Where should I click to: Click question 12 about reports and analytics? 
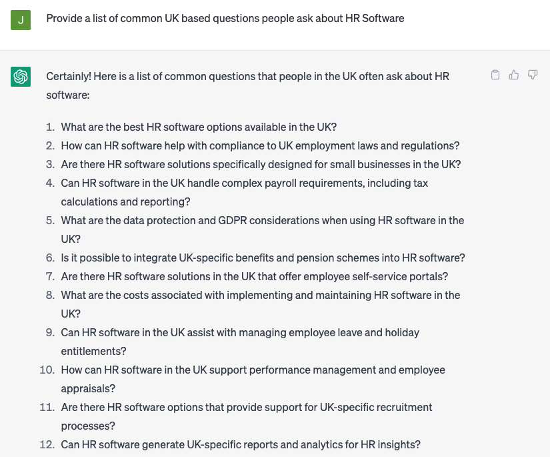click(241, 444)
